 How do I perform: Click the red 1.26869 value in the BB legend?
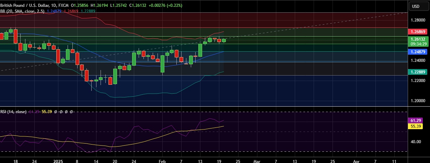(71, 11)
